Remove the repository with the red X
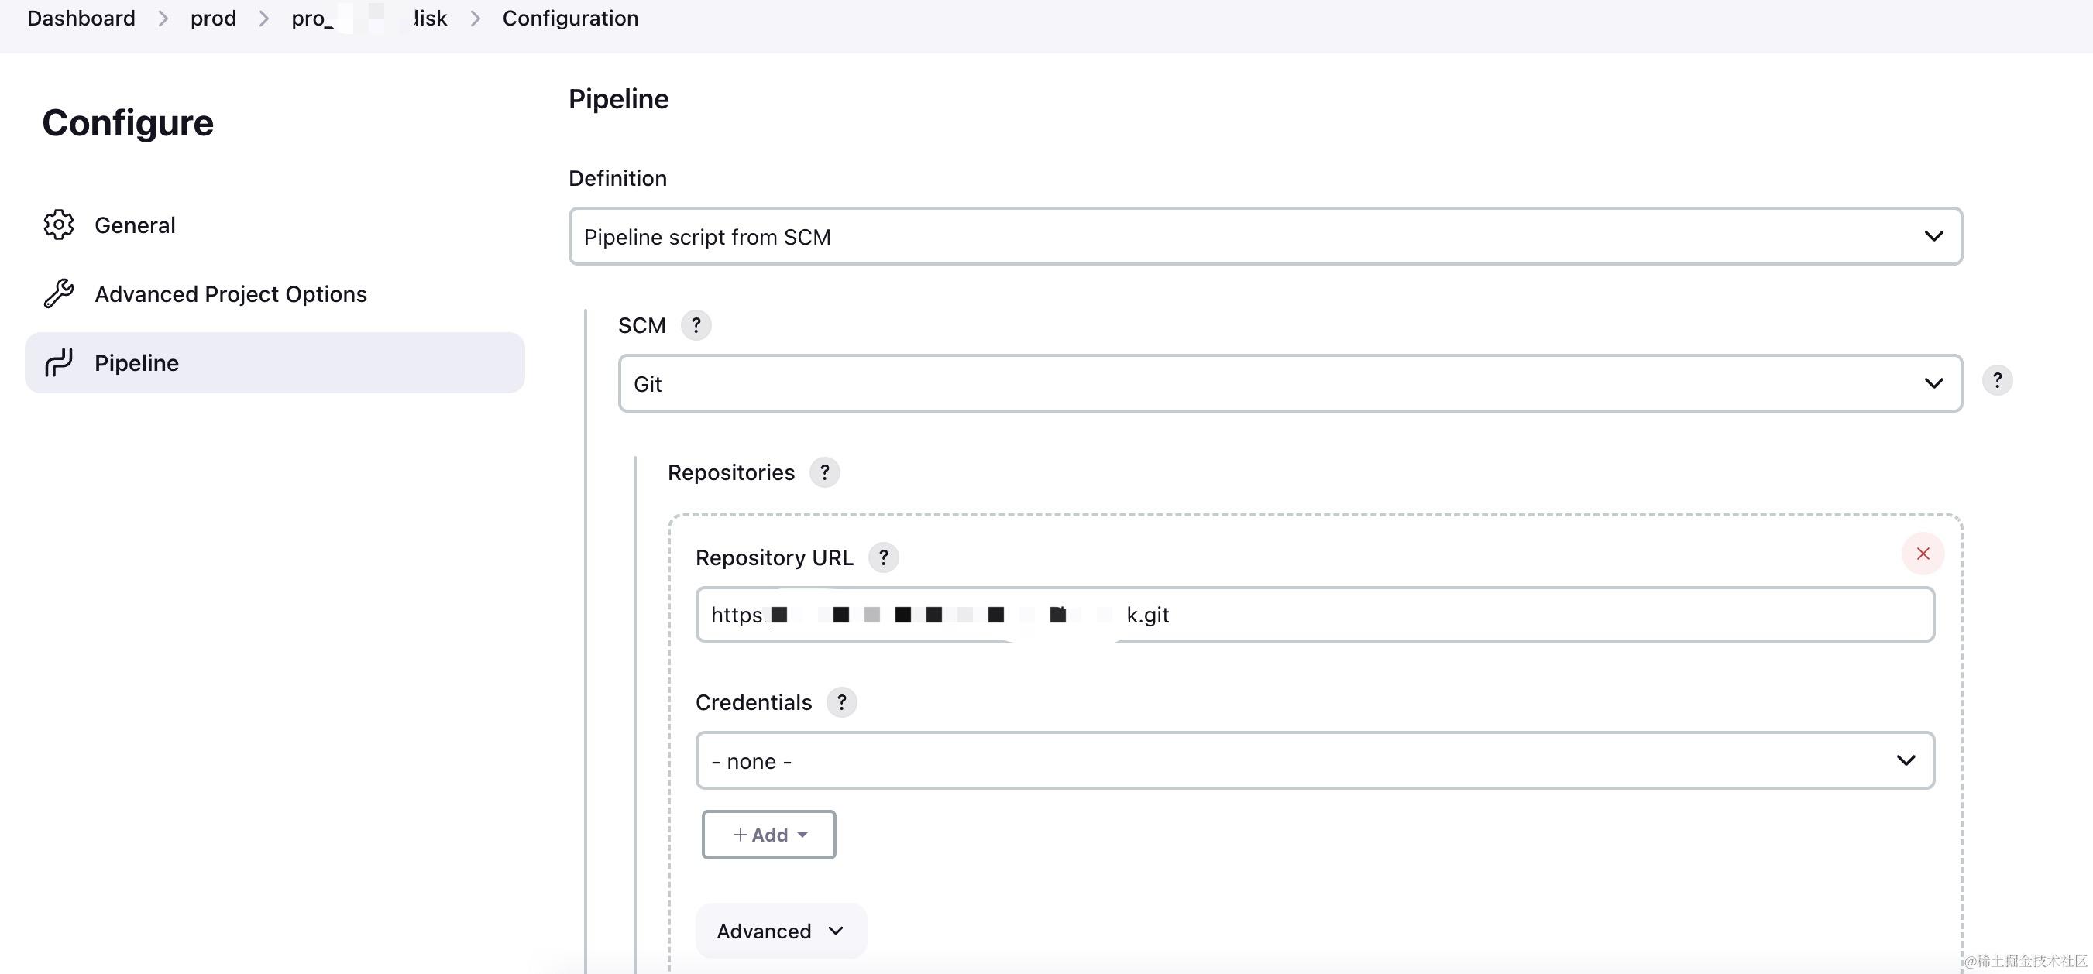This screenshot has width=2093, height=974. click(x=1923, y=554)
